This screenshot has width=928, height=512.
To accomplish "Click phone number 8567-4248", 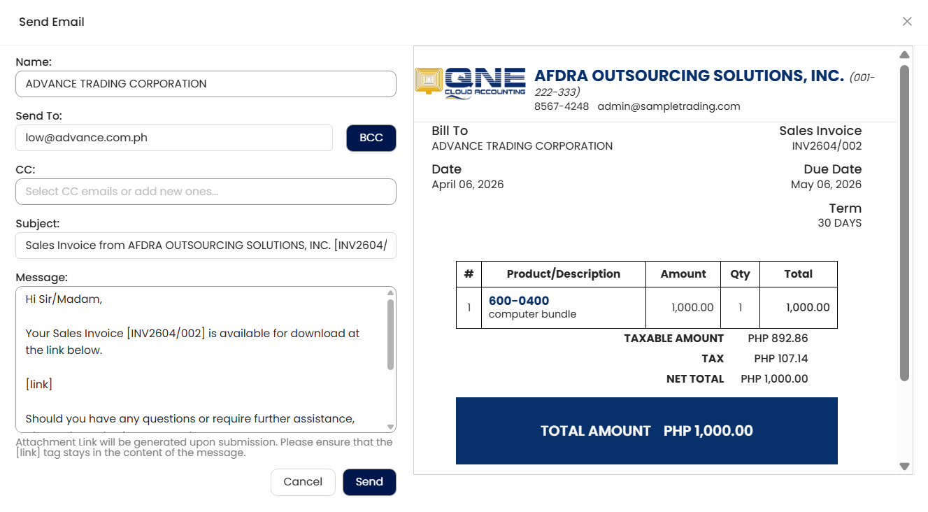I will point(562,106).
